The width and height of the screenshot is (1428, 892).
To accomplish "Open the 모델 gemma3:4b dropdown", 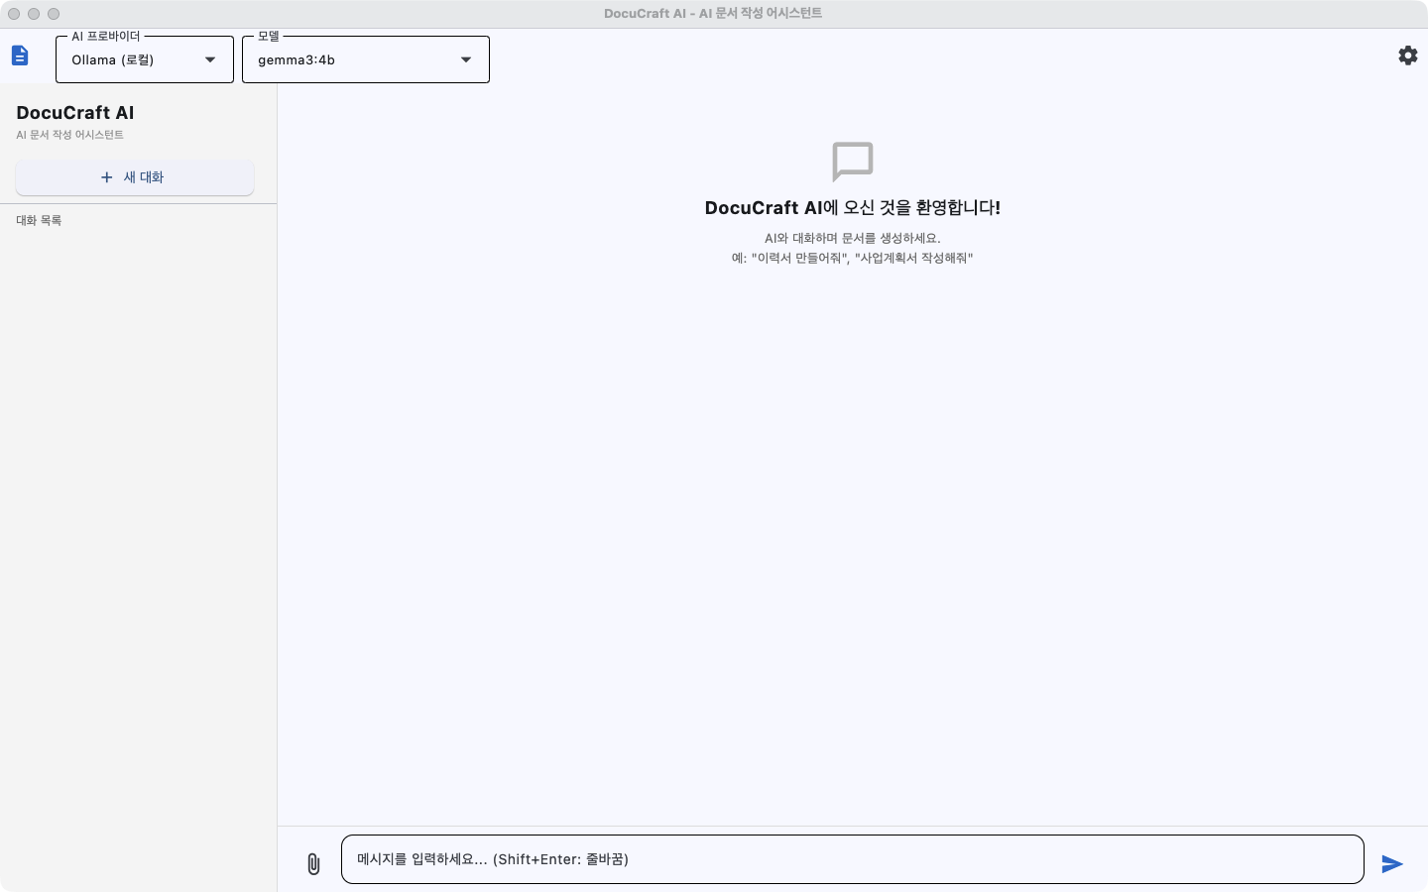I will tap(366, 59).
